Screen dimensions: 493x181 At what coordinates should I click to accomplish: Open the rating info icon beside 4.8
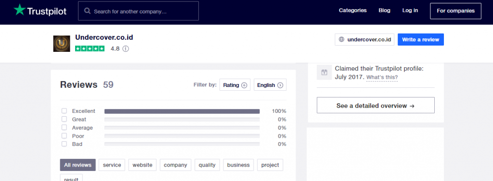(x=126, y=48)
